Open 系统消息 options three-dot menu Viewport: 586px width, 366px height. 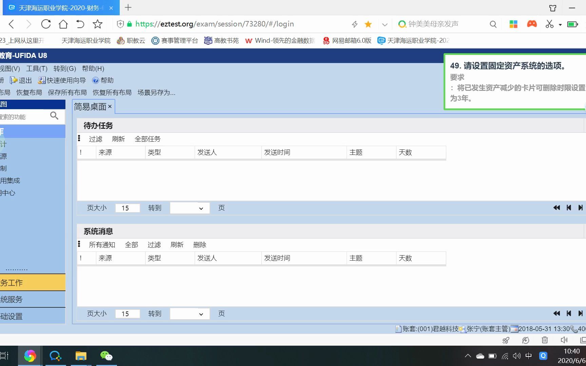(x=79, y=244)
